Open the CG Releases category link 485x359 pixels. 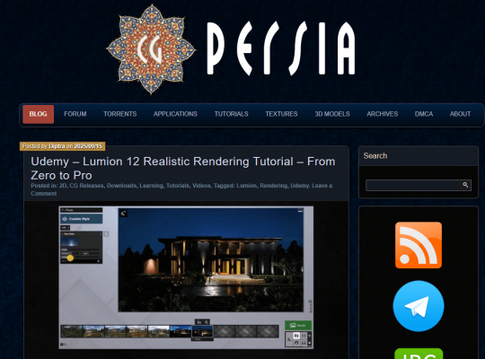[86, 186]
